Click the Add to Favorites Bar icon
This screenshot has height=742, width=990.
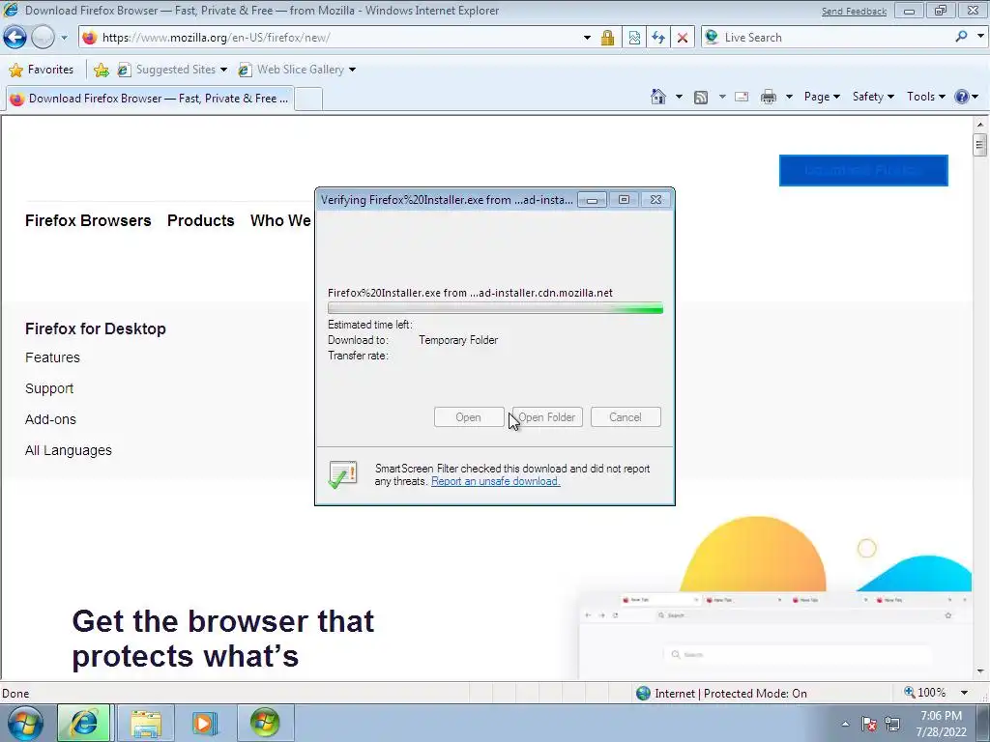101,70
